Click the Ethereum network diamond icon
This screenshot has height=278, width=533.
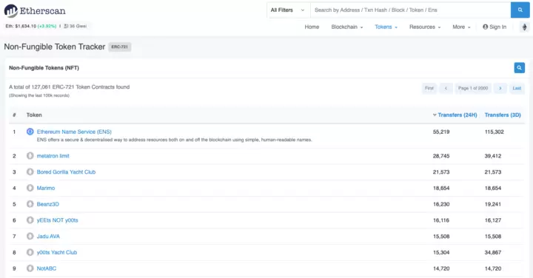pos(525,27)
